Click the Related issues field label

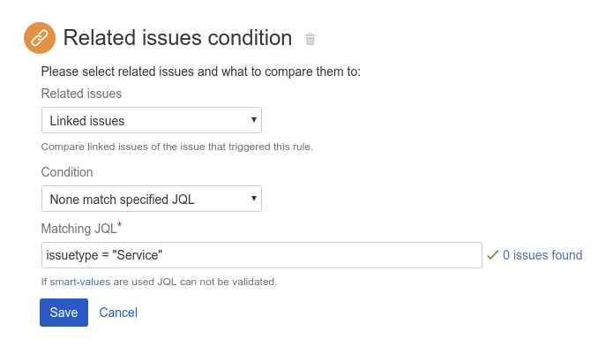tap(81, 94)
